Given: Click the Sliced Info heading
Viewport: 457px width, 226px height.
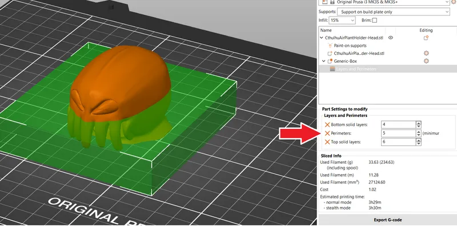Looking at the screenshot, I should 331,156.
